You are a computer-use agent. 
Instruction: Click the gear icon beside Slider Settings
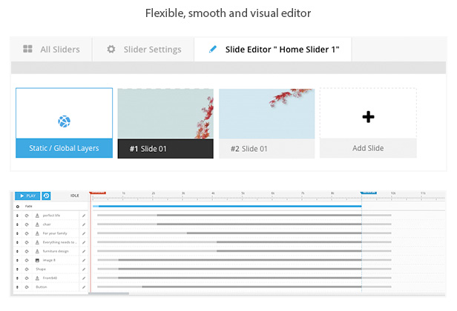point(111,49)
